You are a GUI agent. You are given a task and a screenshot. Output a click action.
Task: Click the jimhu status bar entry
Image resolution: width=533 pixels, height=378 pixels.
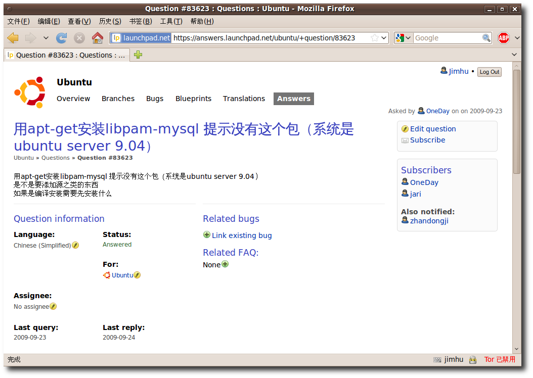pyautogui.click(x=454, y=359)
